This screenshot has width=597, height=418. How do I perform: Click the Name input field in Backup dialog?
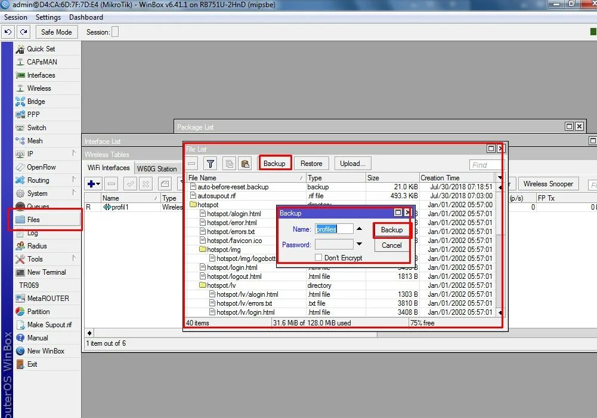334,229
